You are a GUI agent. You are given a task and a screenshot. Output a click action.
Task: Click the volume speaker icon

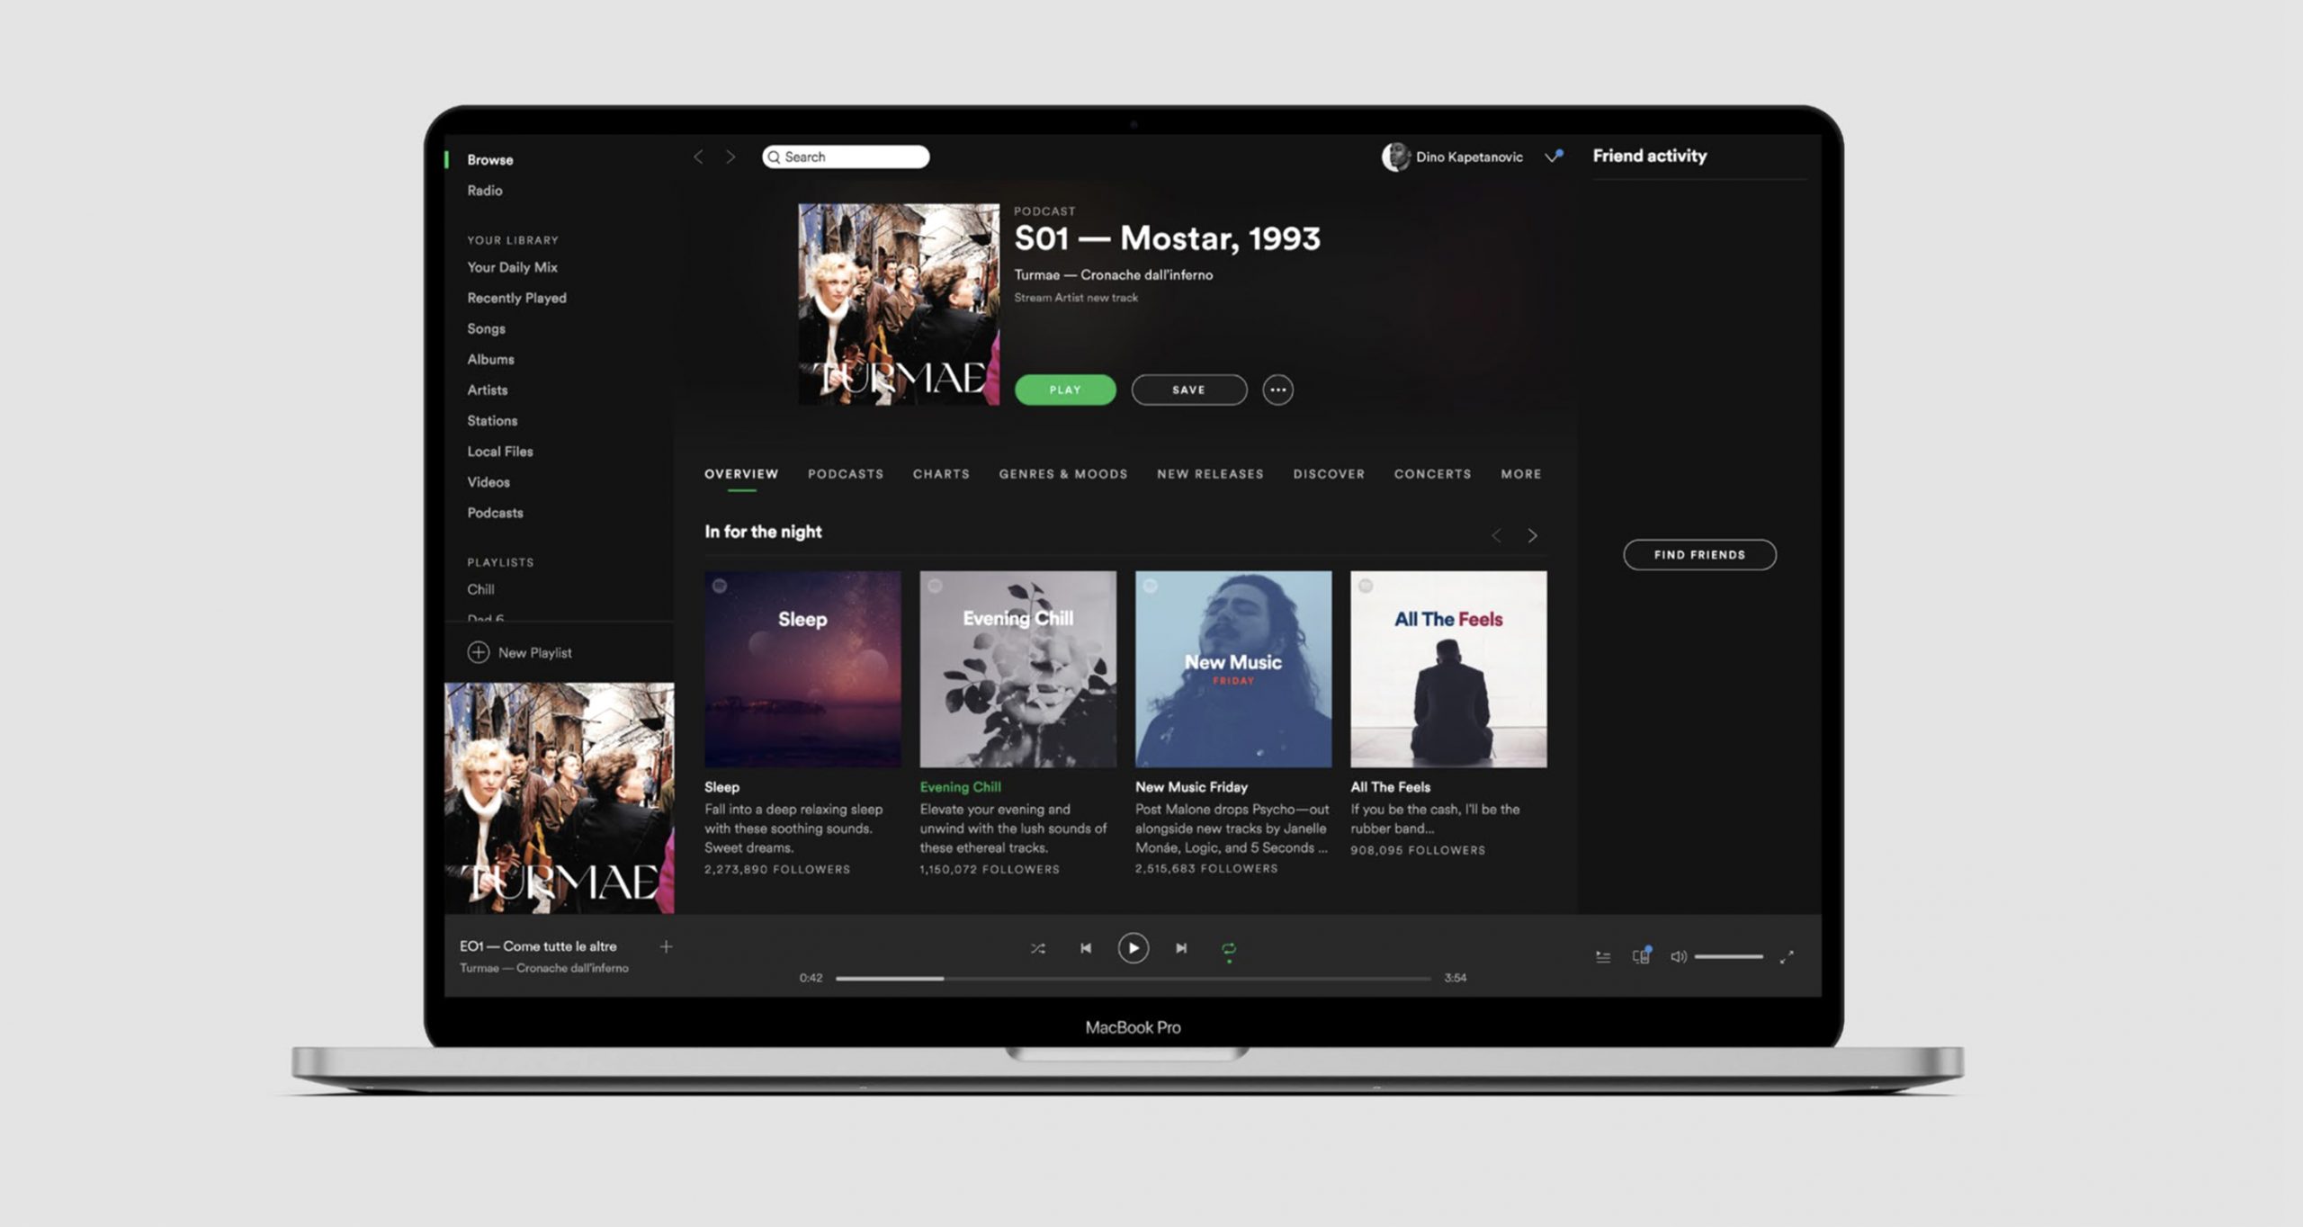coord(1679,954)
